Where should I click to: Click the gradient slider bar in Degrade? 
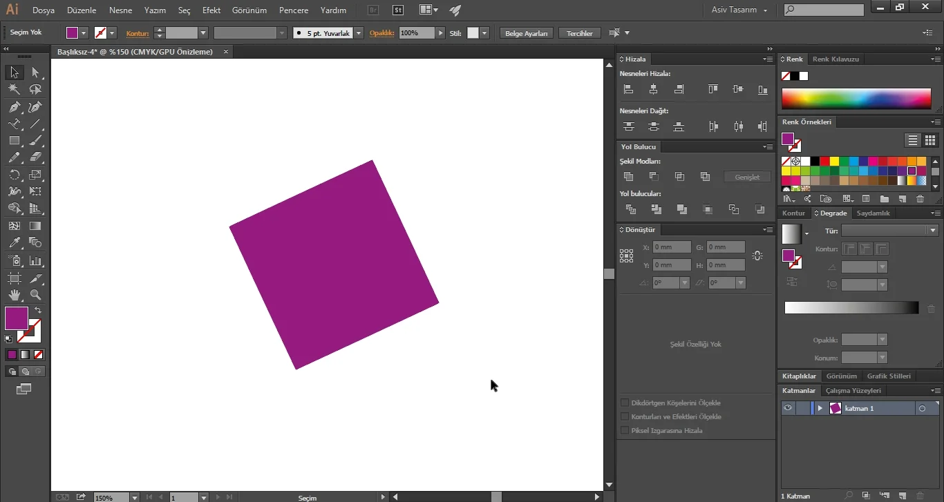click(x=851, y=308)
